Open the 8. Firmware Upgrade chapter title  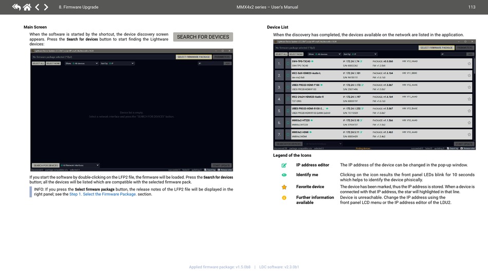[x=78, y=7]
